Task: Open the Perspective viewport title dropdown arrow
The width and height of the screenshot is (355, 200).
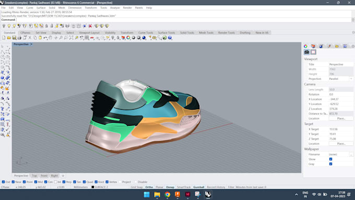Action: click(x=31, y=44)
